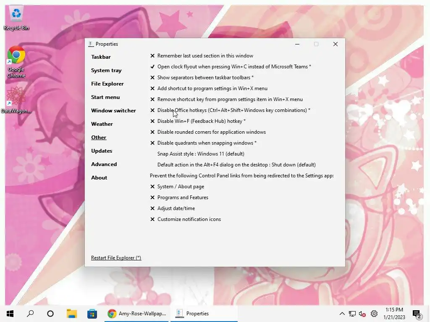Open network status tray icon
The height and width of the screenshot is (322, 430).
pyautogui.click(x=352, y=314)
